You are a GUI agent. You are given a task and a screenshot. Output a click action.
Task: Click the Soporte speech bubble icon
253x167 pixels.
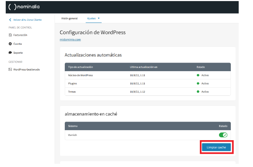pos(10,53)
